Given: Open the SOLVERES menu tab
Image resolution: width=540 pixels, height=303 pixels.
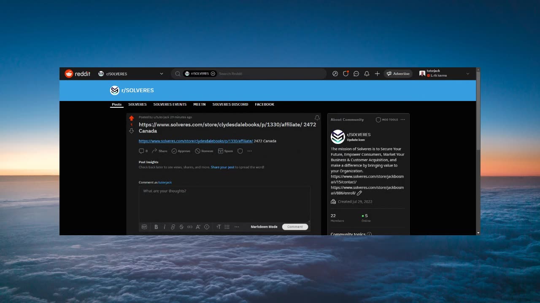Looking at the screenshot, I should tap(138, 104).
